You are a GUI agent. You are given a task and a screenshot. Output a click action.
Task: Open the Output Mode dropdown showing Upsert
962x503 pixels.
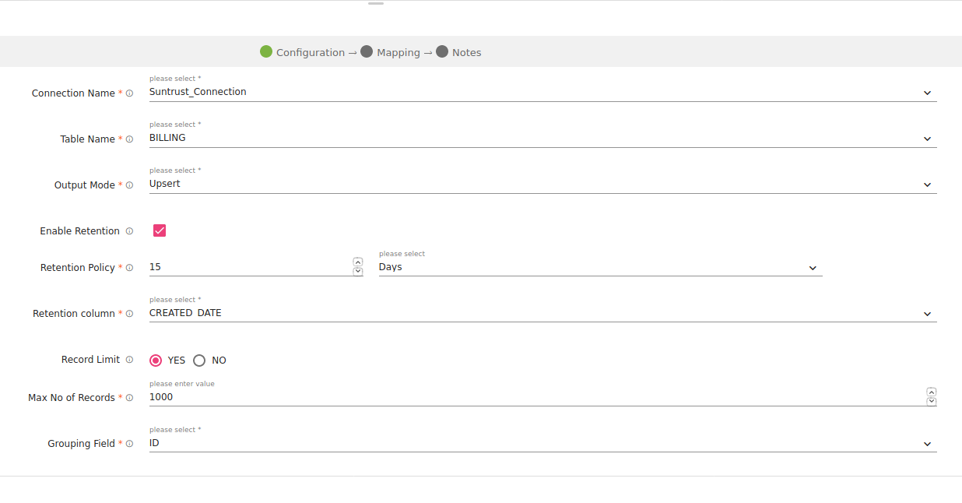click(x=542, y=184)
